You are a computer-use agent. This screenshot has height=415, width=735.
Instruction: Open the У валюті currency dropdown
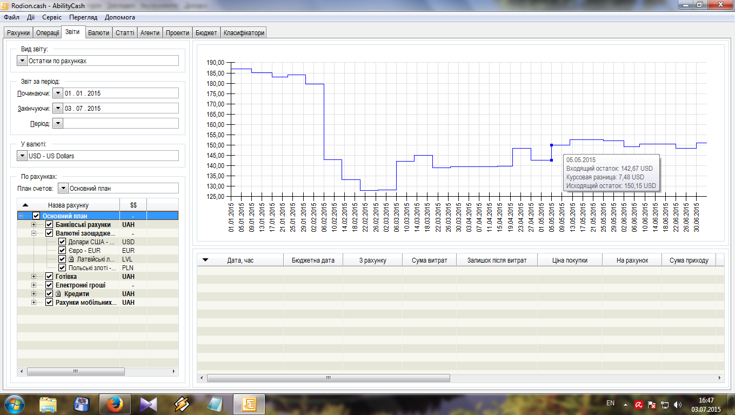coord(22,156)
